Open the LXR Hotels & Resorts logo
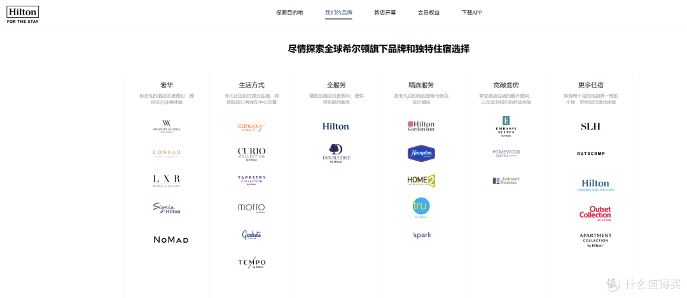687x298 pixels. pyautogui.click(x=167, y=180)
